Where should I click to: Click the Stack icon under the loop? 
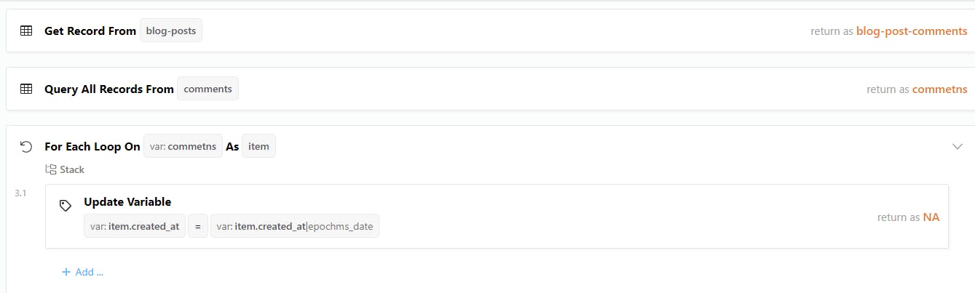(x=51, y=169)
